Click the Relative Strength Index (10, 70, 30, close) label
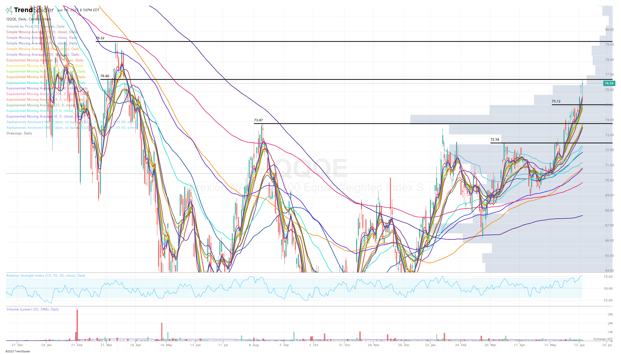Viewport: 621px width, 354px height. pyautogui.click(x=46, y=276)
